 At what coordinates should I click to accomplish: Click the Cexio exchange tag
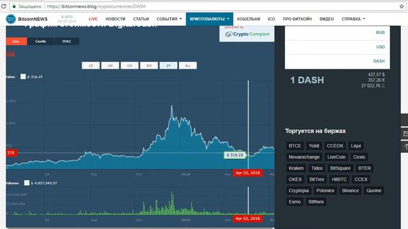(359, 157)
